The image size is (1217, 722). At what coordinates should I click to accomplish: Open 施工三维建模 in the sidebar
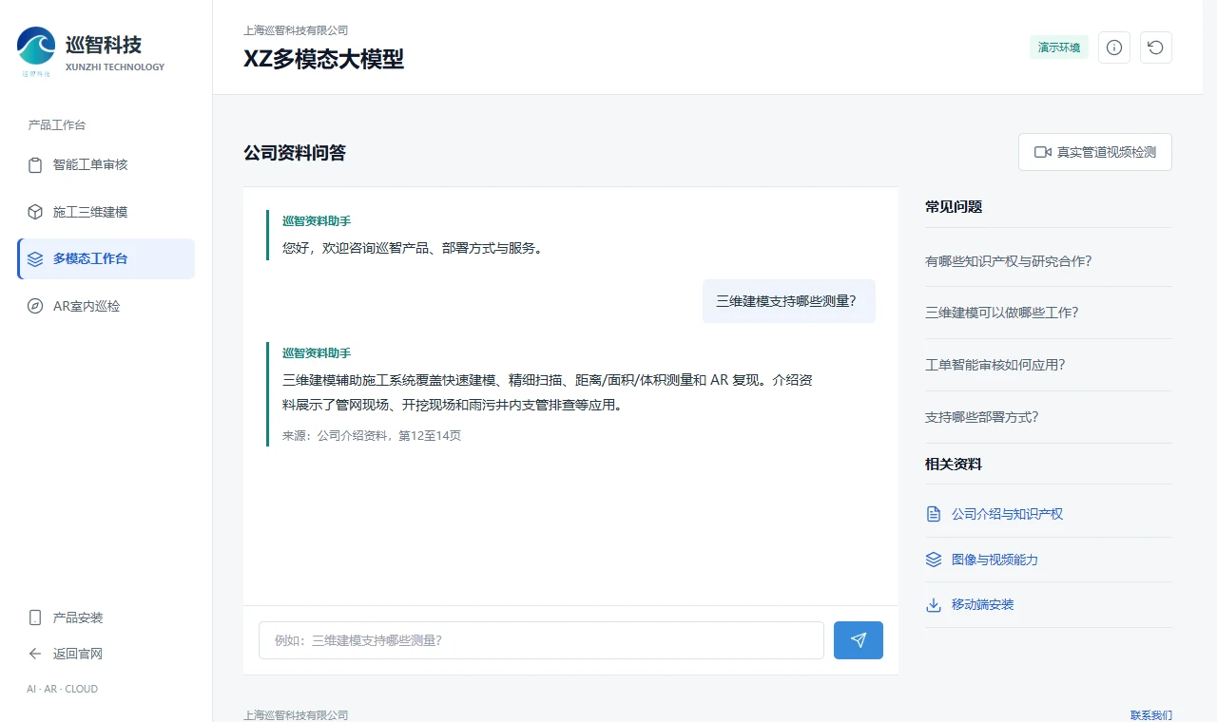pyautogui.click(x=106, y=212)
